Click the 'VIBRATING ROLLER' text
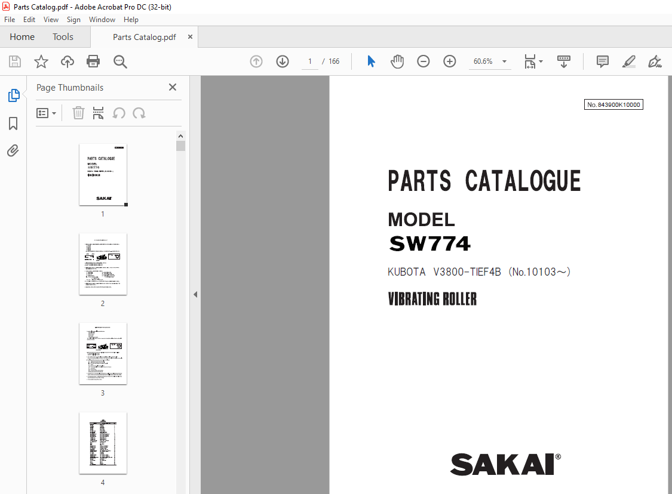The image size is (672, 494). pyautogui.click(x=432, y=299)
